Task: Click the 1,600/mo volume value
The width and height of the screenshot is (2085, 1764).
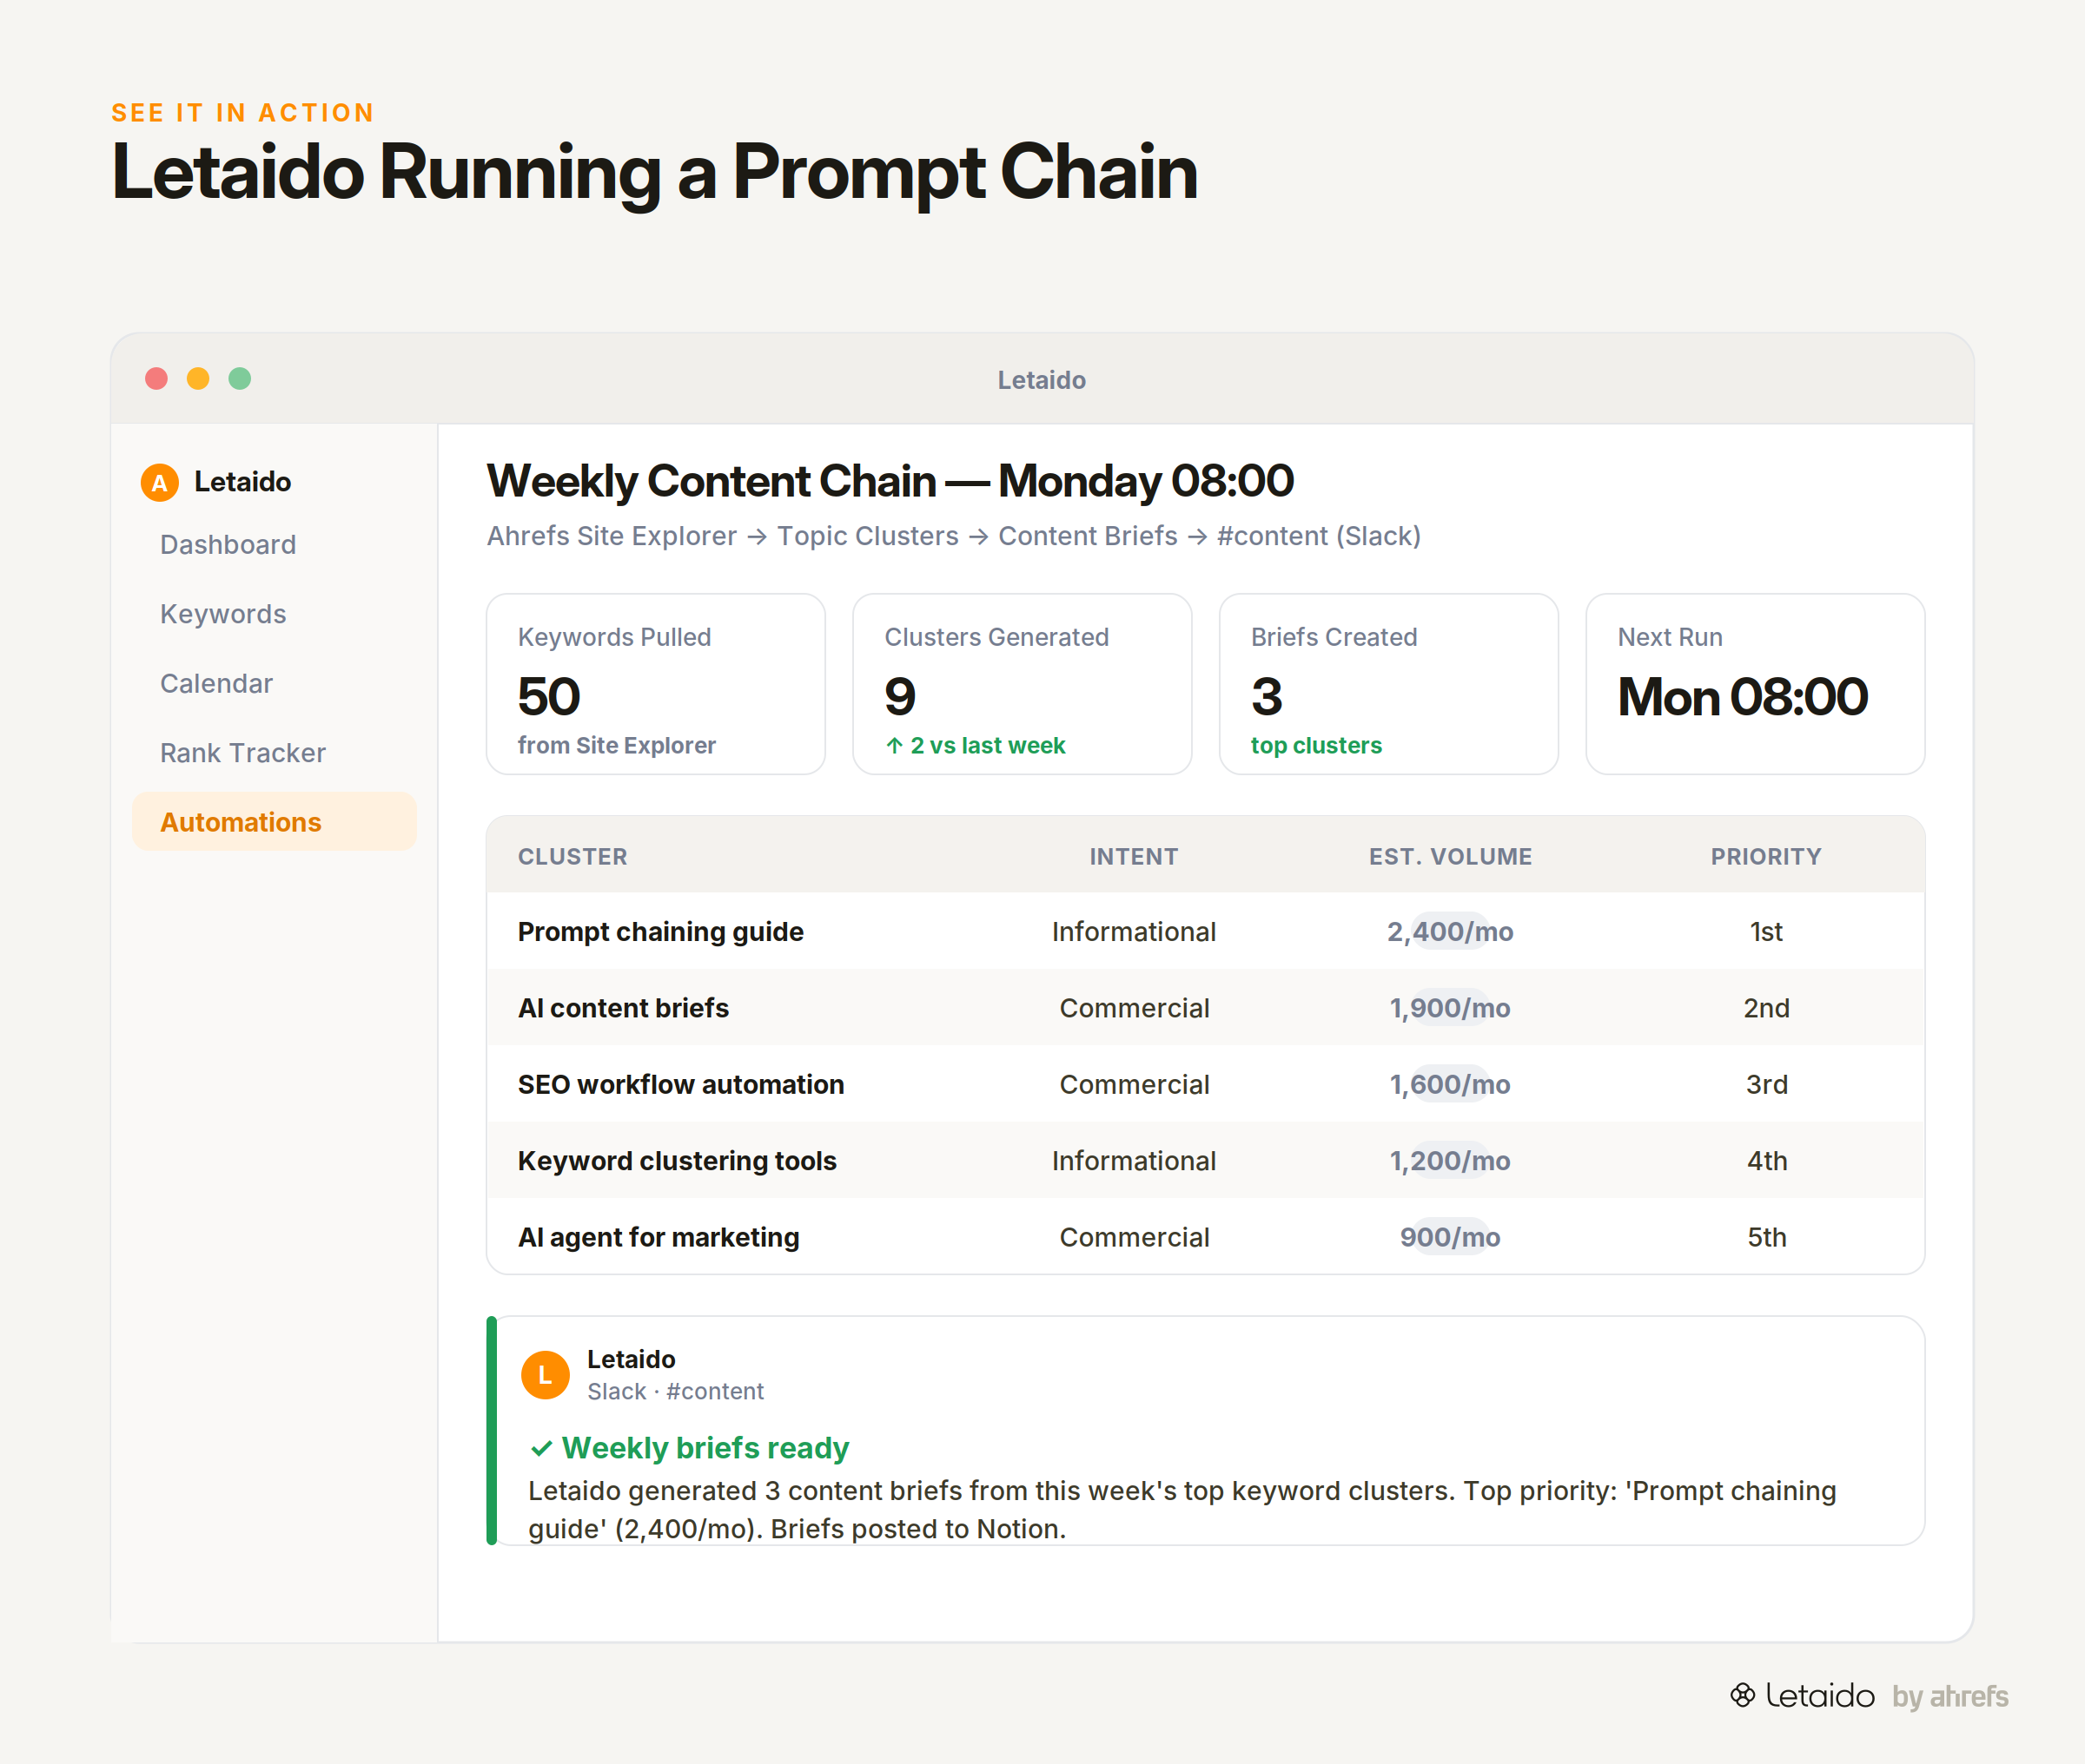Action: pyautogui.click(x=1450, y=1085)
